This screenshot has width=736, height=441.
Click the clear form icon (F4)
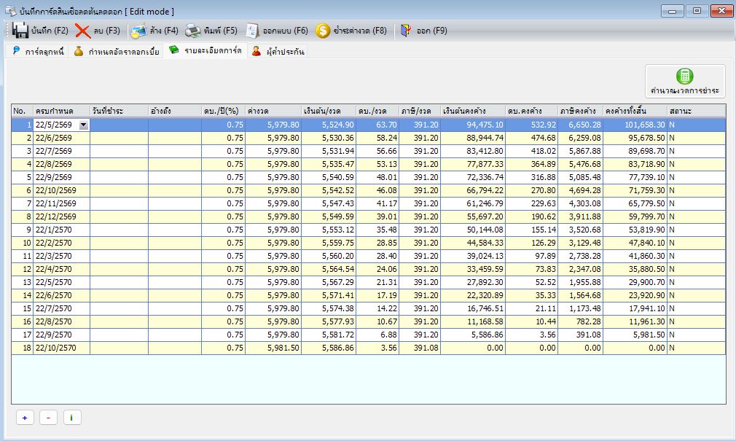pos(139,31)
